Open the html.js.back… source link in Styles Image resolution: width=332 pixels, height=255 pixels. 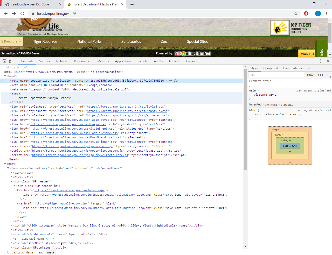[281, 105]
